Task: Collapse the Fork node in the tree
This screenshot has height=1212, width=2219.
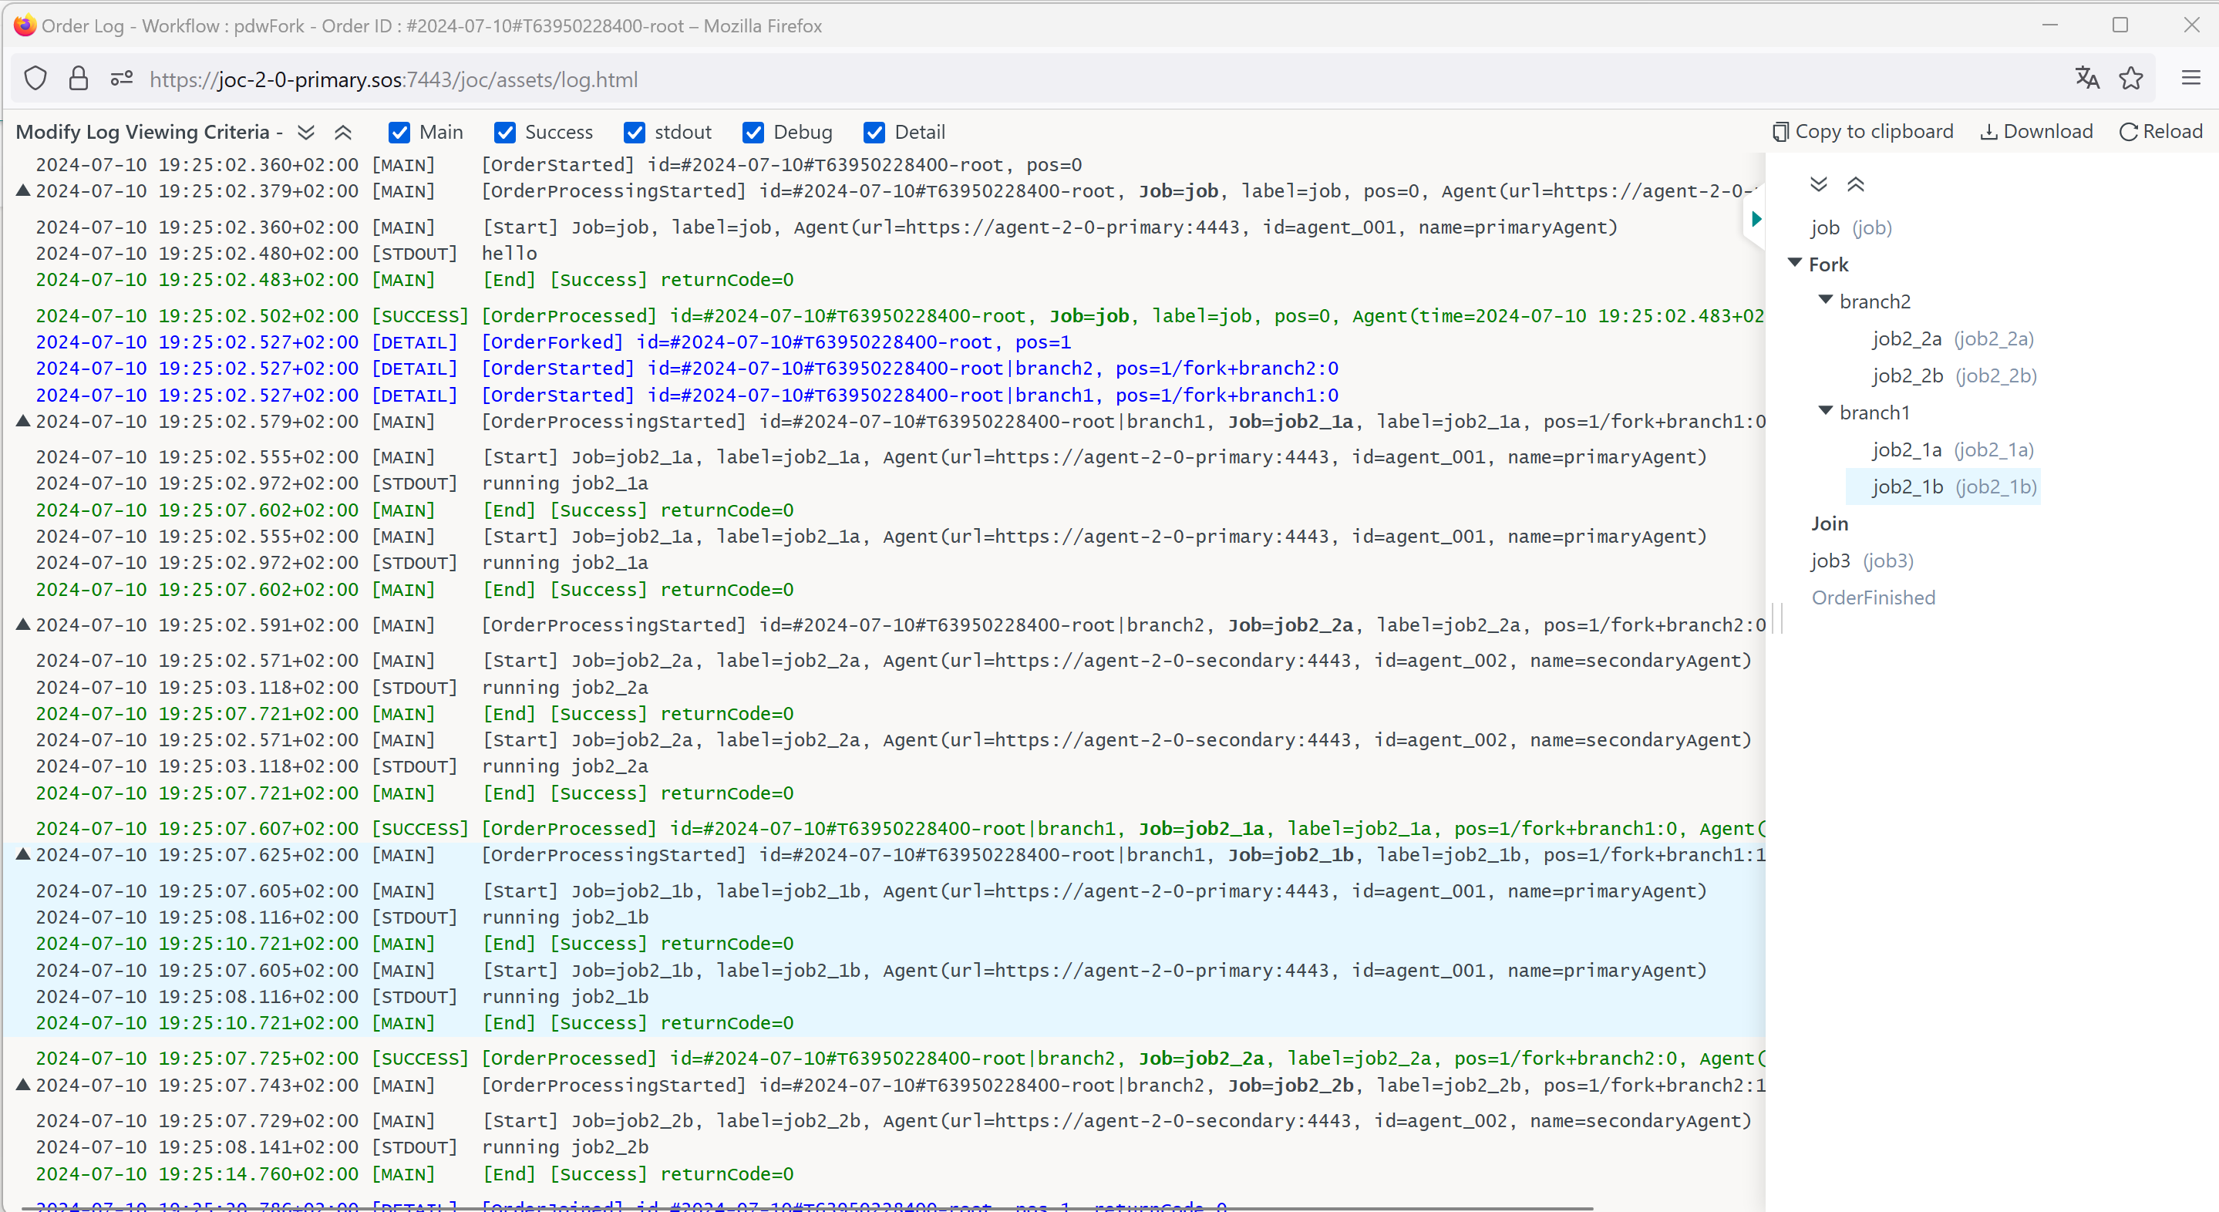Action: pos(1794,263)
